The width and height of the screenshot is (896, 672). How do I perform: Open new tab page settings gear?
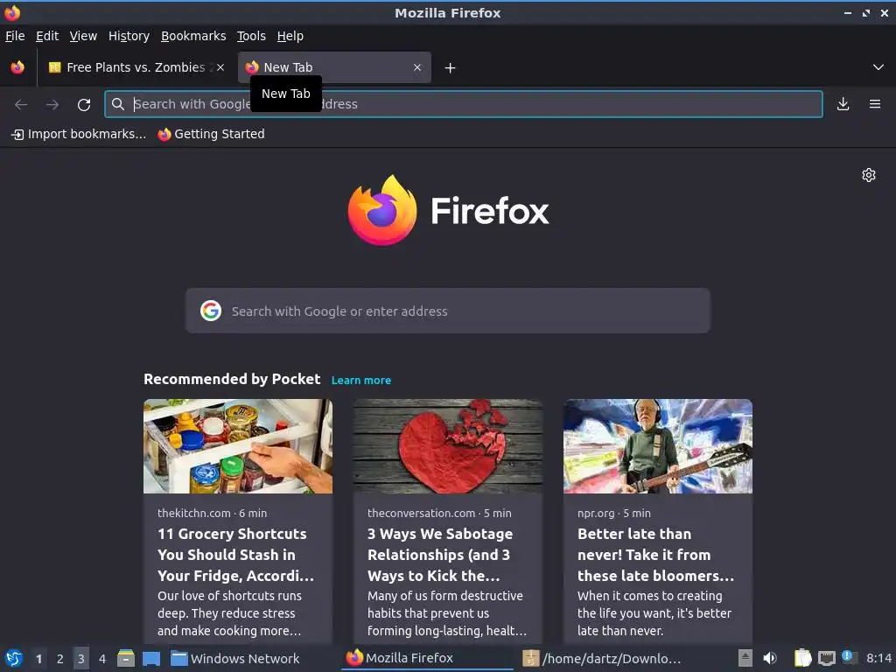click(869, 175)
